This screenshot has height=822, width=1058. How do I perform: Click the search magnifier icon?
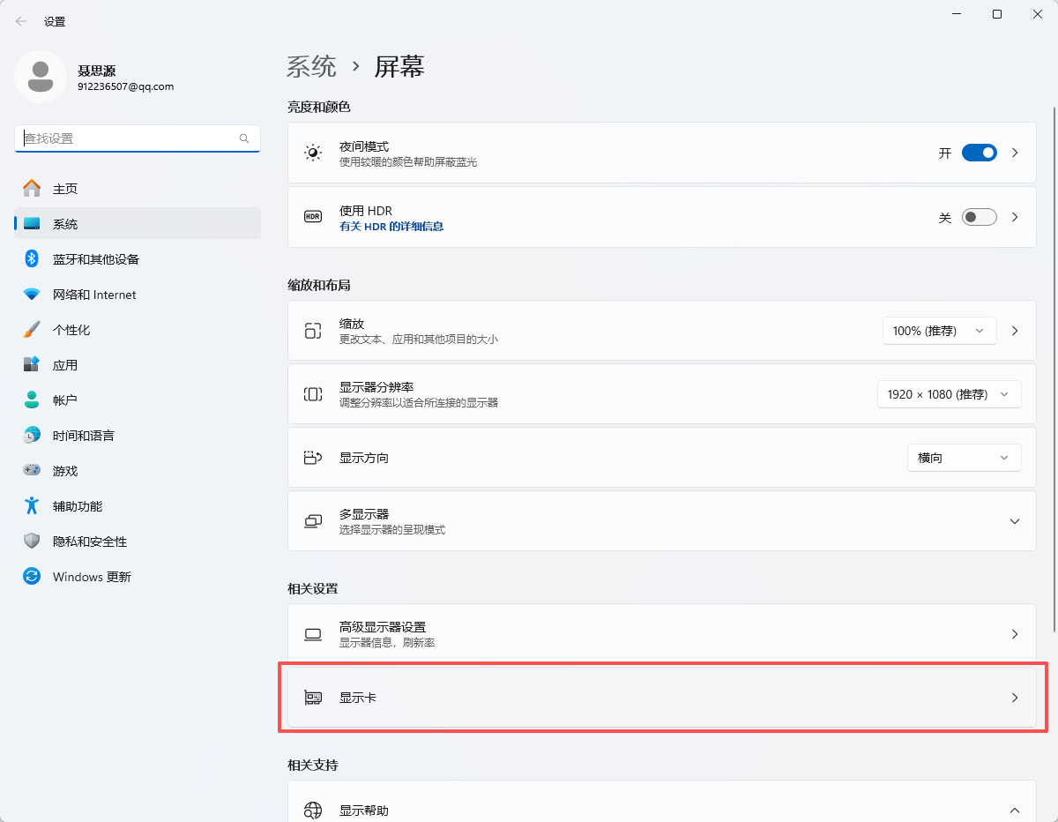244,138
